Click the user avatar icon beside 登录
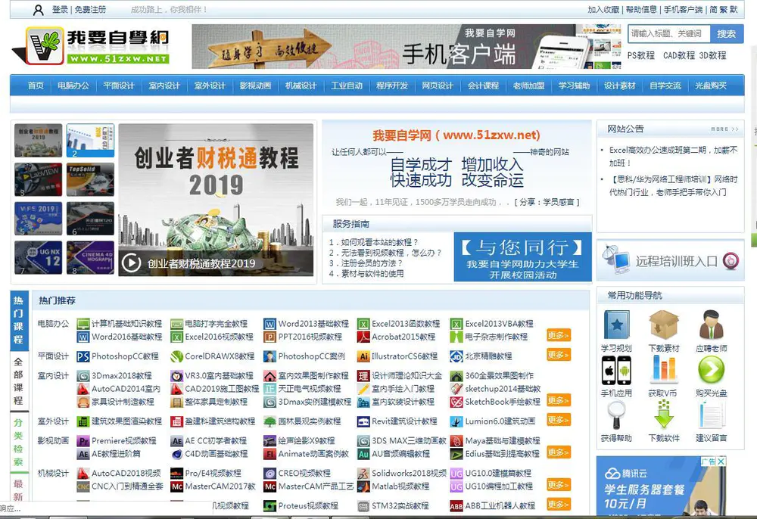The height and width of the screenshot is (519, 757). (38, 10)
